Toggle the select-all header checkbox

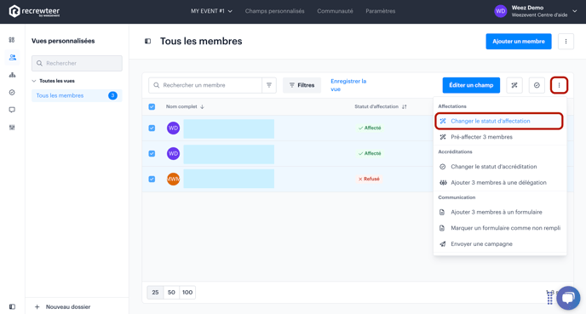pyautogui.click(x=152, y=106)
